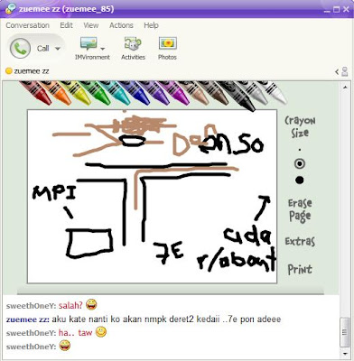Click Print for the doodle

pos(300,269)
